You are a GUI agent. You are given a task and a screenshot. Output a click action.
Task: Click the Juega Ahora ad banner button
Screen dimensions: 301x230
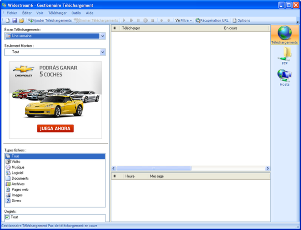[55, 128]
